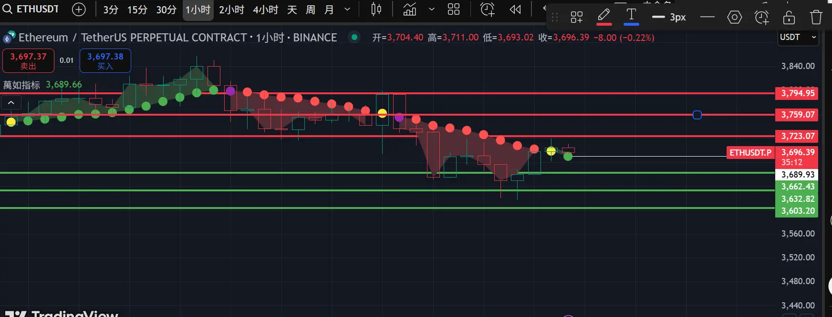The height and width of the screenshot is (317, 832).
Task: Click the 3,603.20 green price label
Action: tap(797, 211)
